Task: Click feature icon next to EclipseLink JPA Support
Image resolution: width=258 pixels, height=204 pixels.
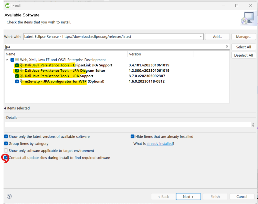Action: click(x=22, y=65)
